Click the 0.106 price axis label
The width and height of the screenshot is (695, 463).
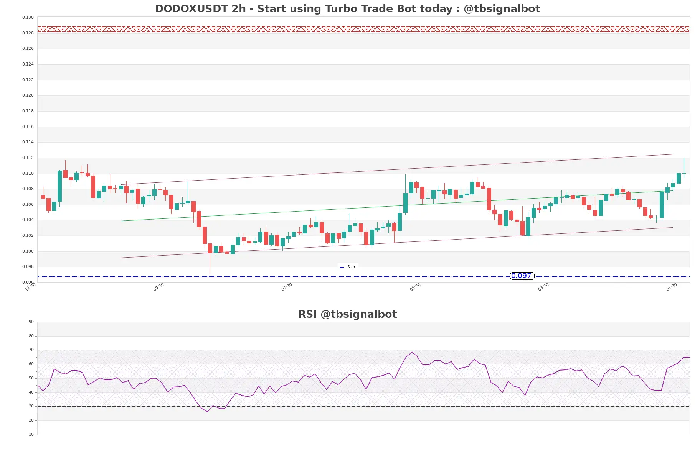pyautogui.click(x=28, y=205)
